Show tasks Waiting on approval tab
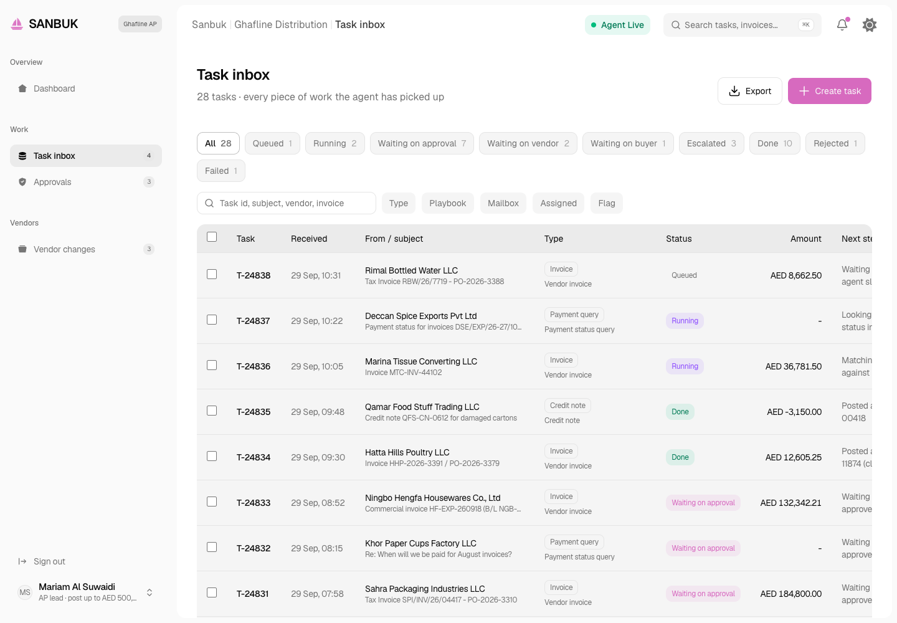The image size is (897, 623). [x=422, y=143]
